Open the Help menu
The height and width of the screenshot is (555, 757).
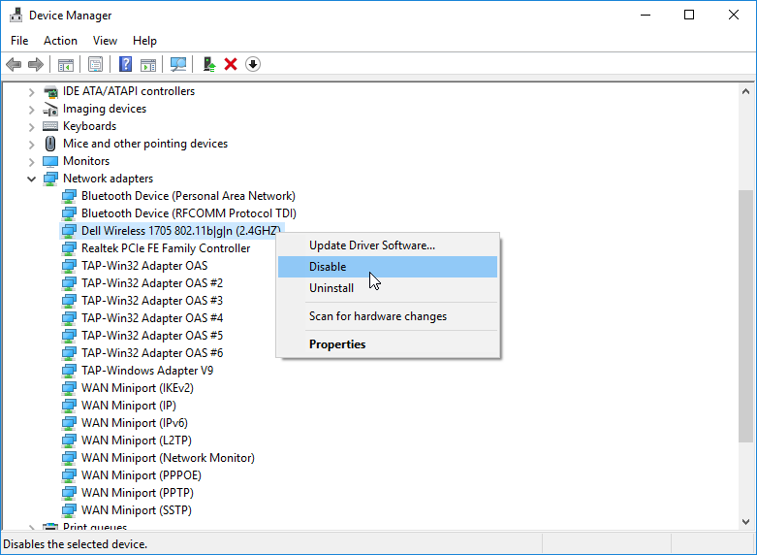point(144,41)
